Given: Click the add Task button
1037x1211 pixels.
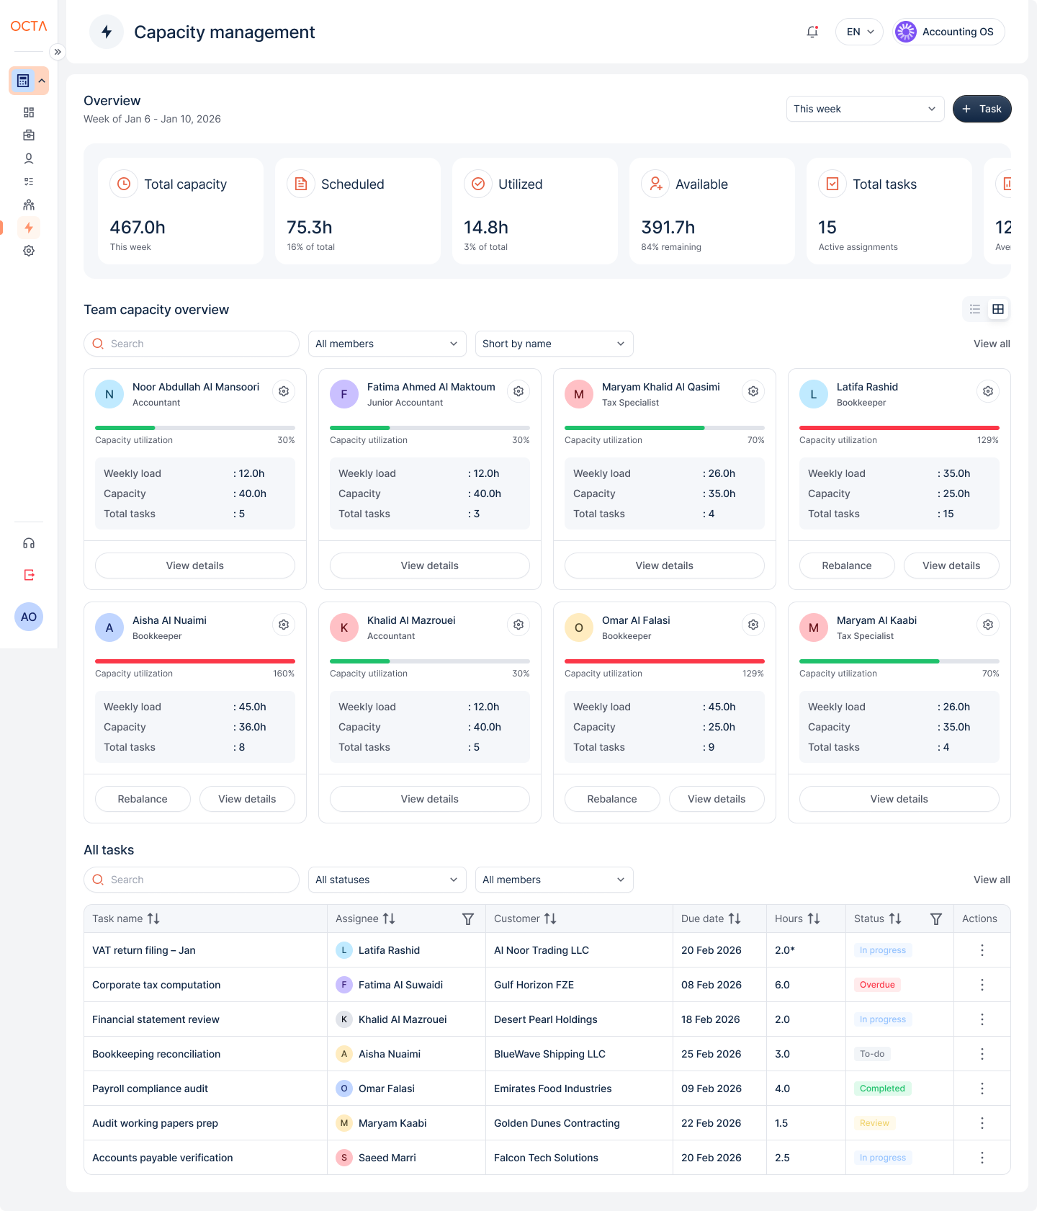Looking at the screenshot, I should pos(982,109).
